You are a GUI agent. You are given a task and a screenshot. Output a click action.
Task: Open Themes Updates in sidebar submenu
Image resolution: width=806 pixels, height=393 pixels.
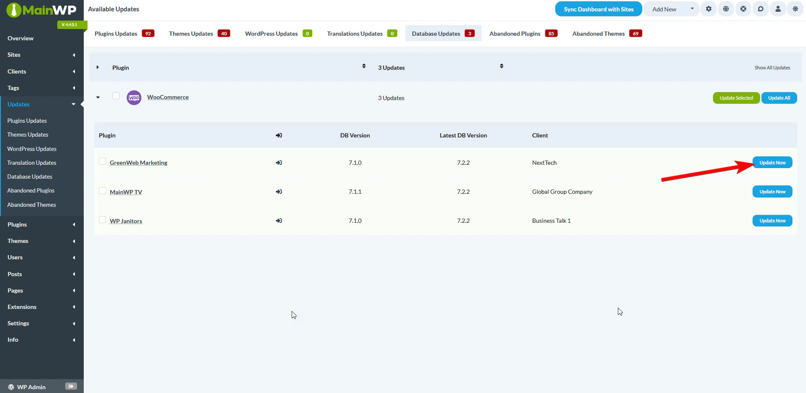coord(28,135)
